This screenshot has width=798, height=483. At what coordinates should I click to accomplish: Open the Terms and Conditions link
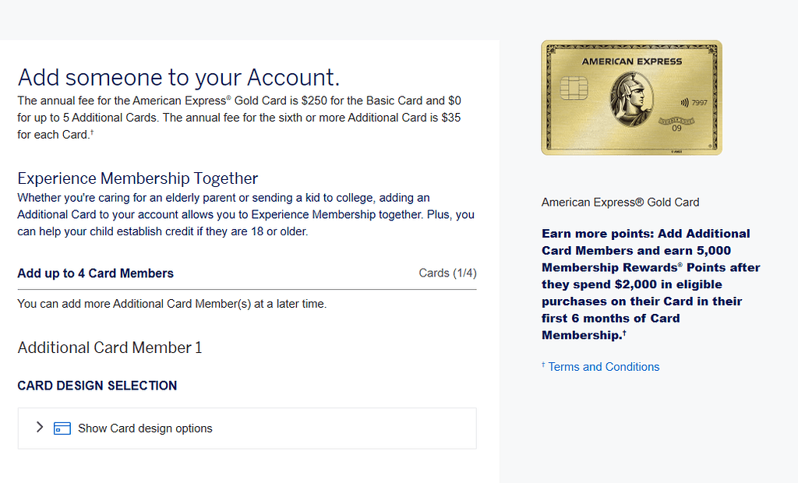604,366
